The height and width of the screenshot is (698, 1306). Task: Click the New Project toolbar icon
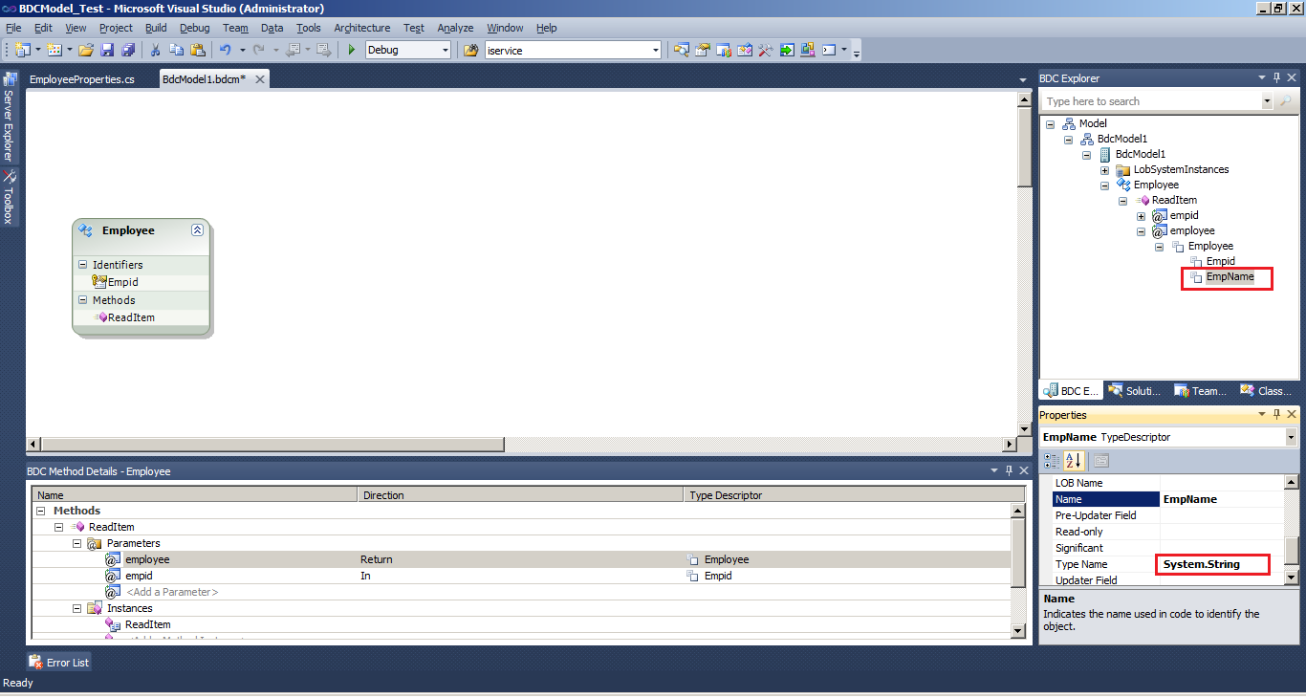tap(22, 50)
